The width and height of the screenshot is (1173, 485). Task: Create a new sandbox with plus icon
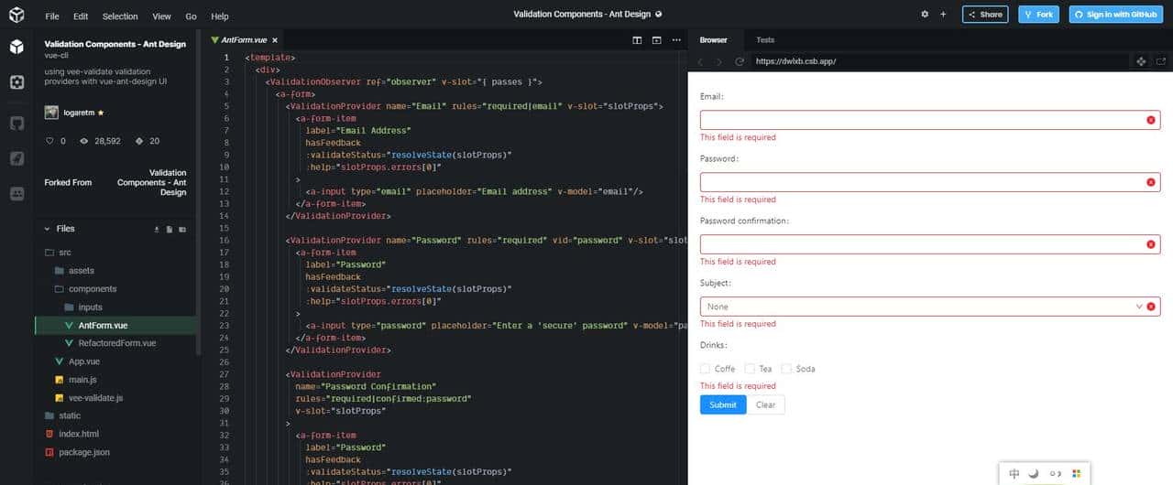(944, 15)
